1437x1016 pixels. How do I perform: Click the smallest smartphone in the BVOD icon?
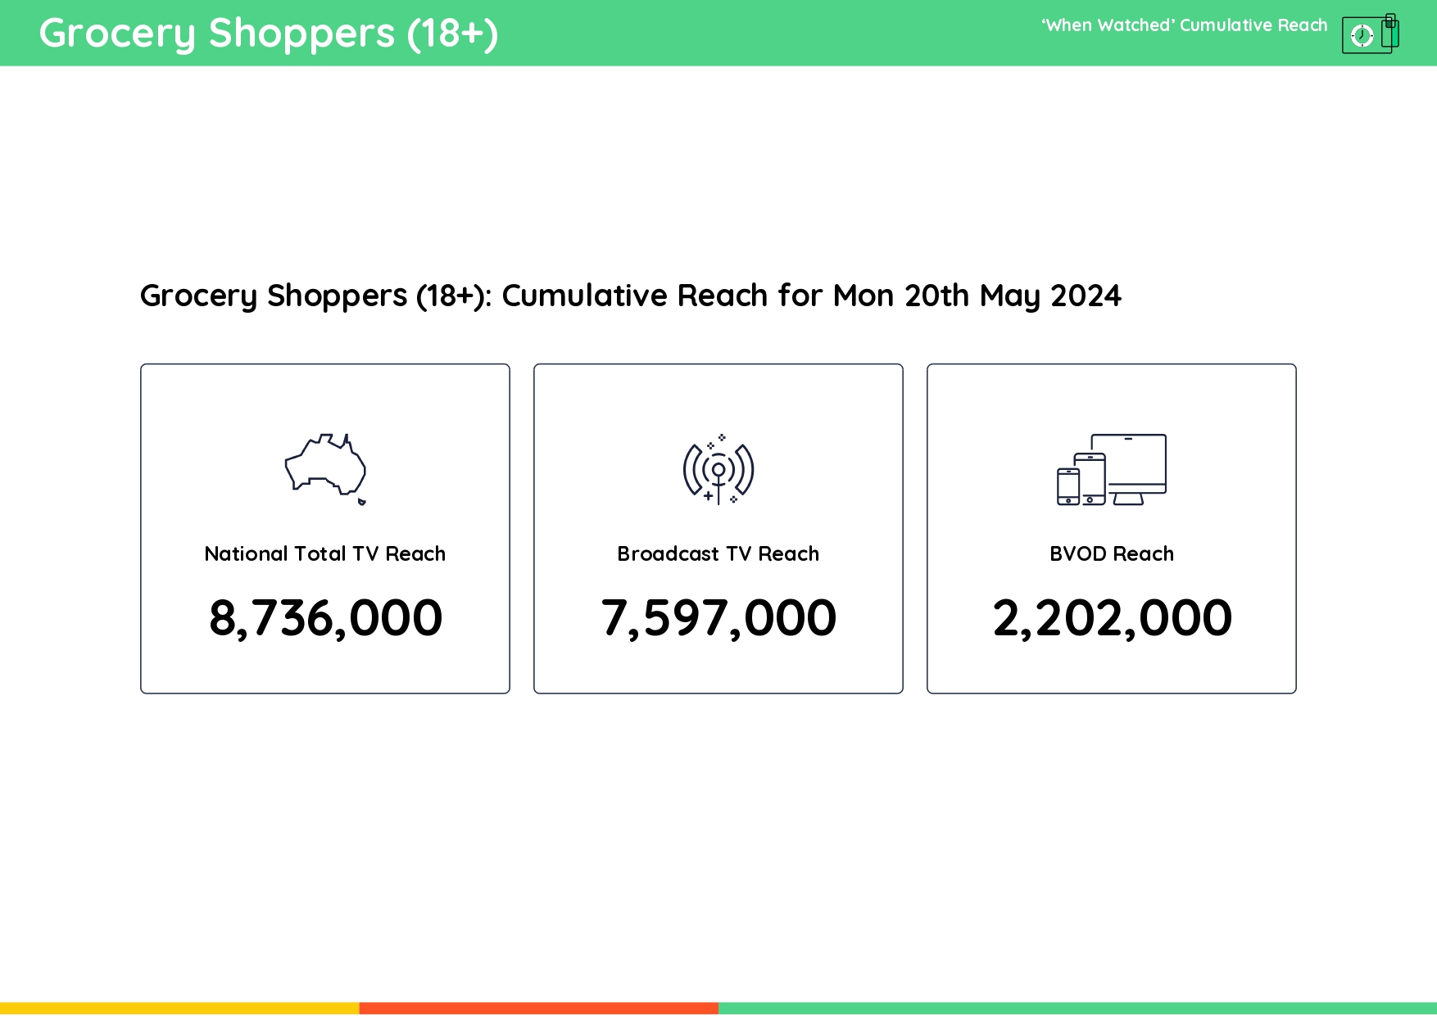tap(1068, 486)
